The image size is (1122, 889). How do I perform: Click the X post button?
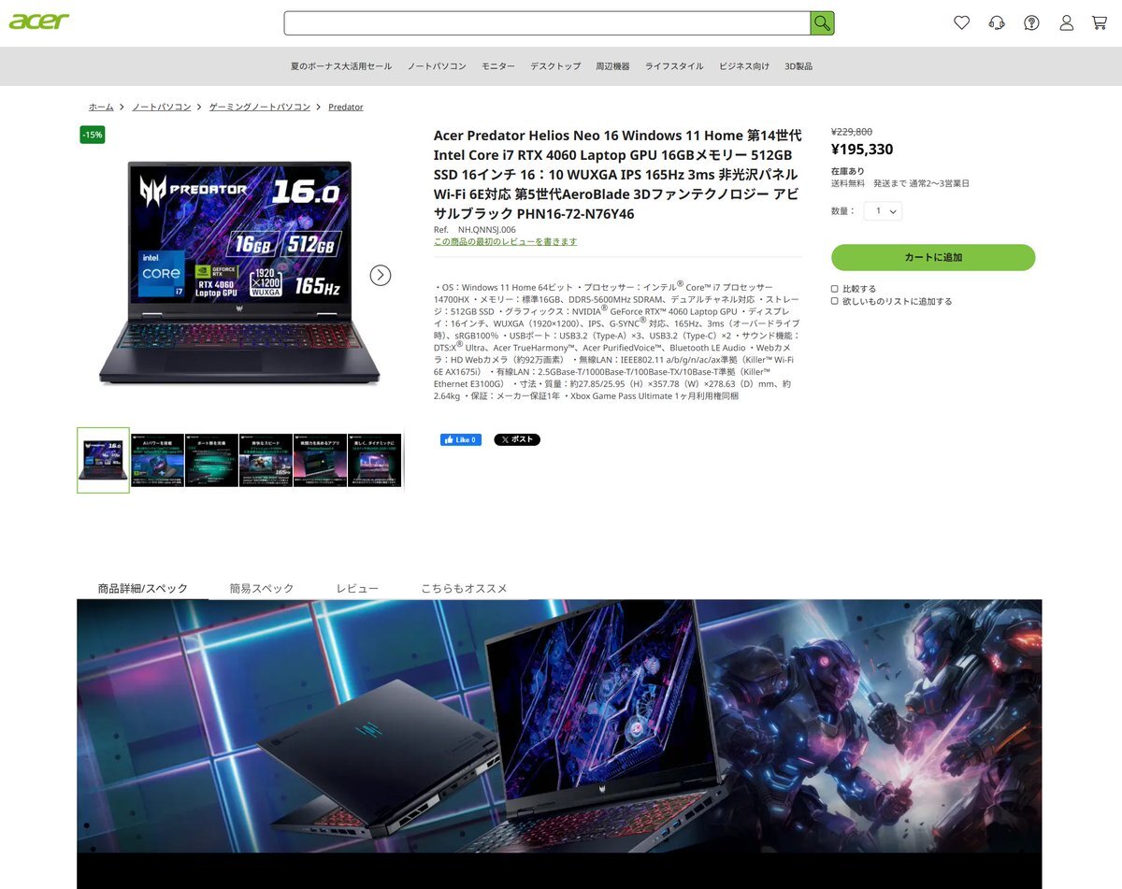517,439
